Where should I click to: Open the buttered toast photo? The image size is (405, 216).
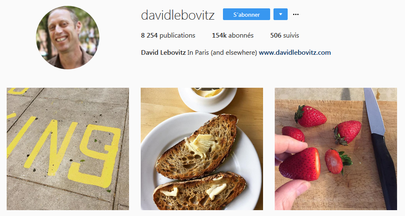(x=202, y=149)
